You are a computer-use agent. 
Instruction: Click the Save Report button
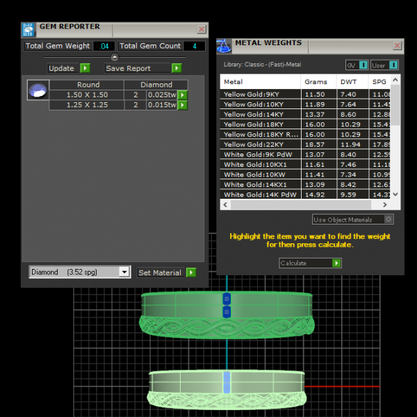[x=138, y=68]
